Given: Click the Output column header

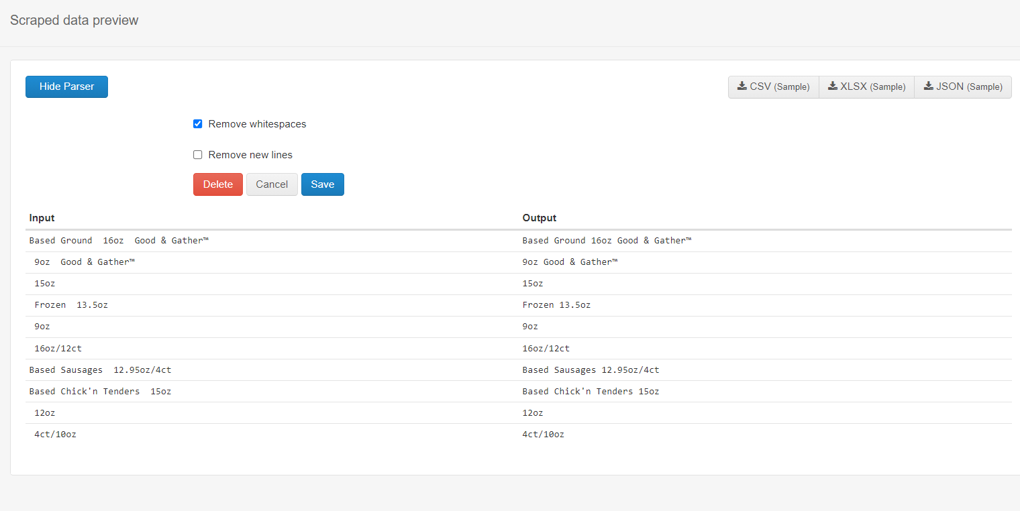Looking at the screenshot, I should click(539, 218).
